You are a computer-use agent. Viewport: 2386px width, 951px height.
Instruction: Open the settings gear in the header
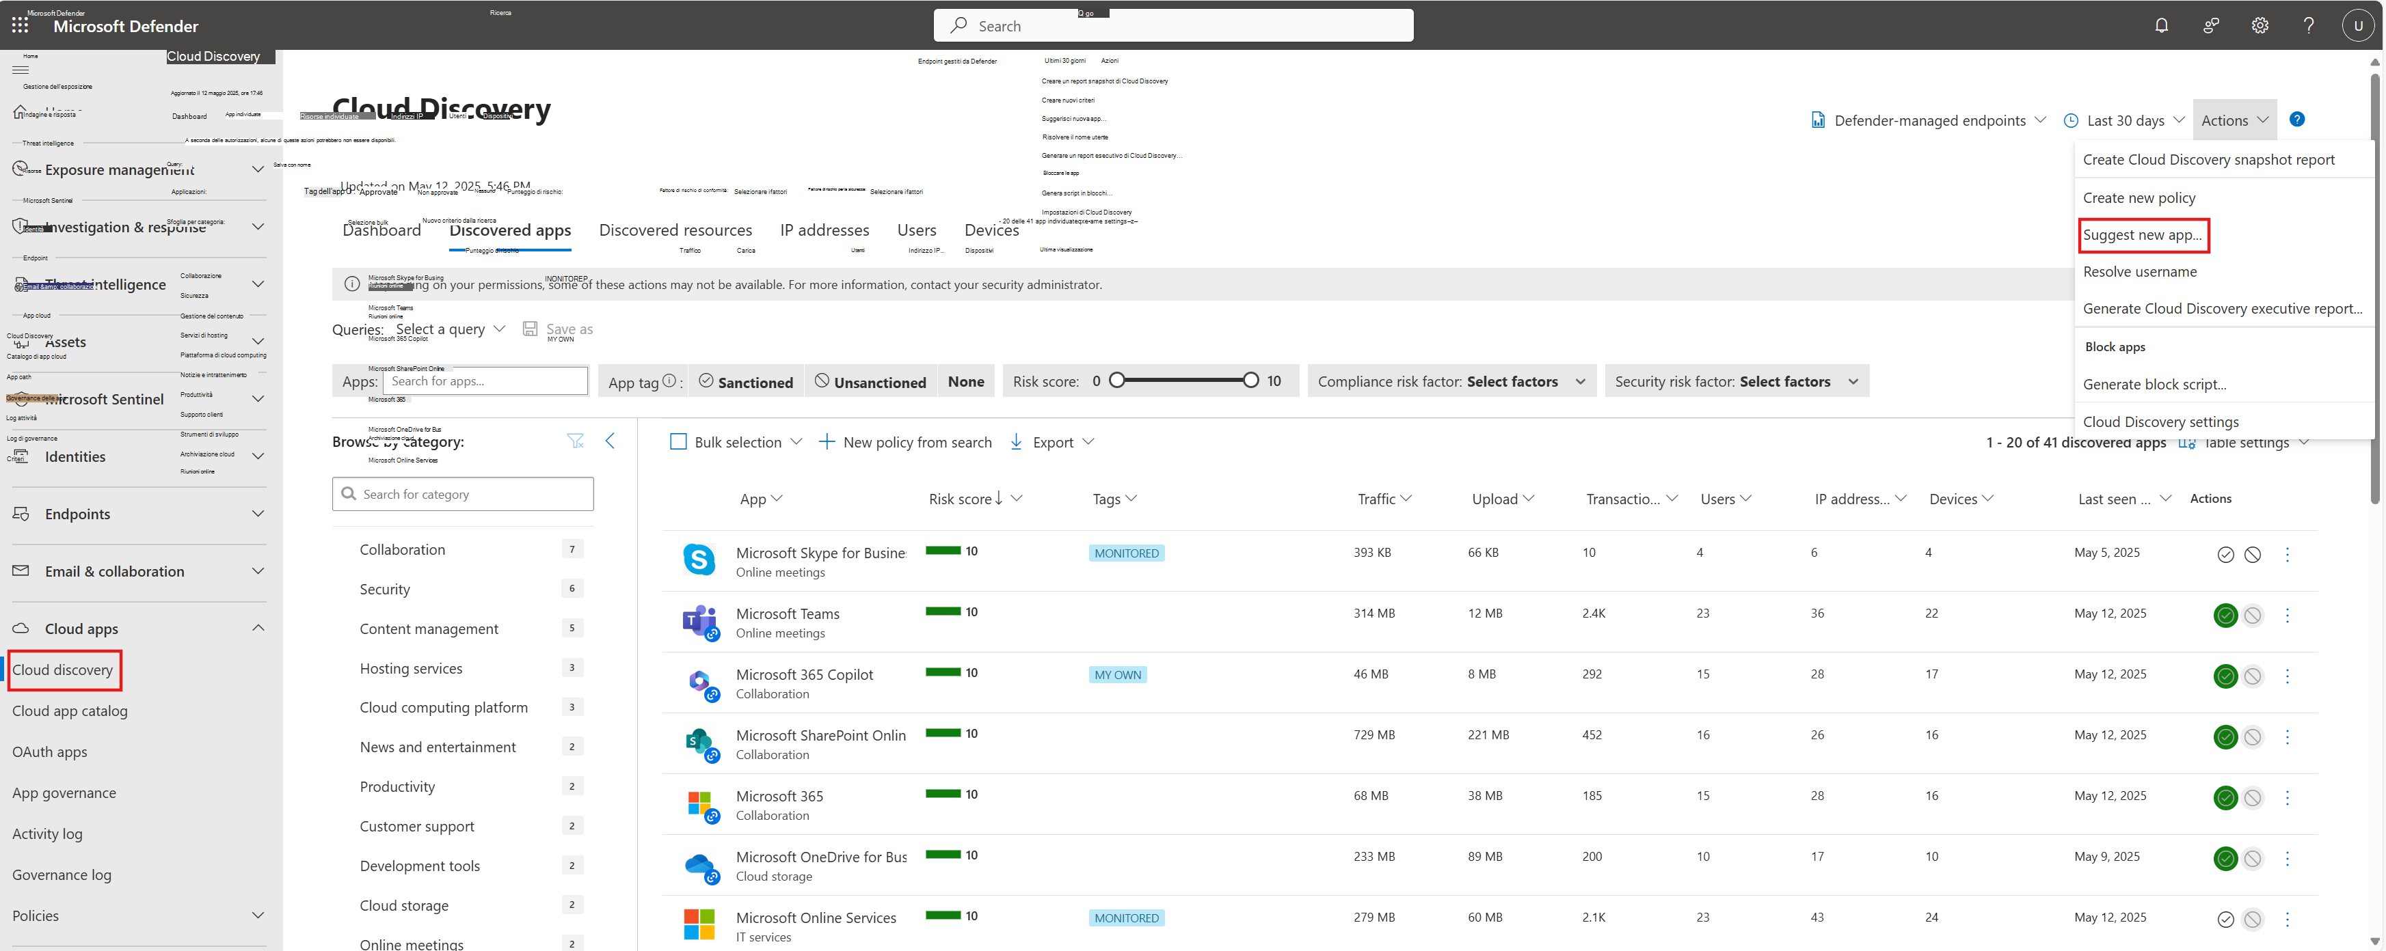pyautogui.click(x=2260, y=25)
